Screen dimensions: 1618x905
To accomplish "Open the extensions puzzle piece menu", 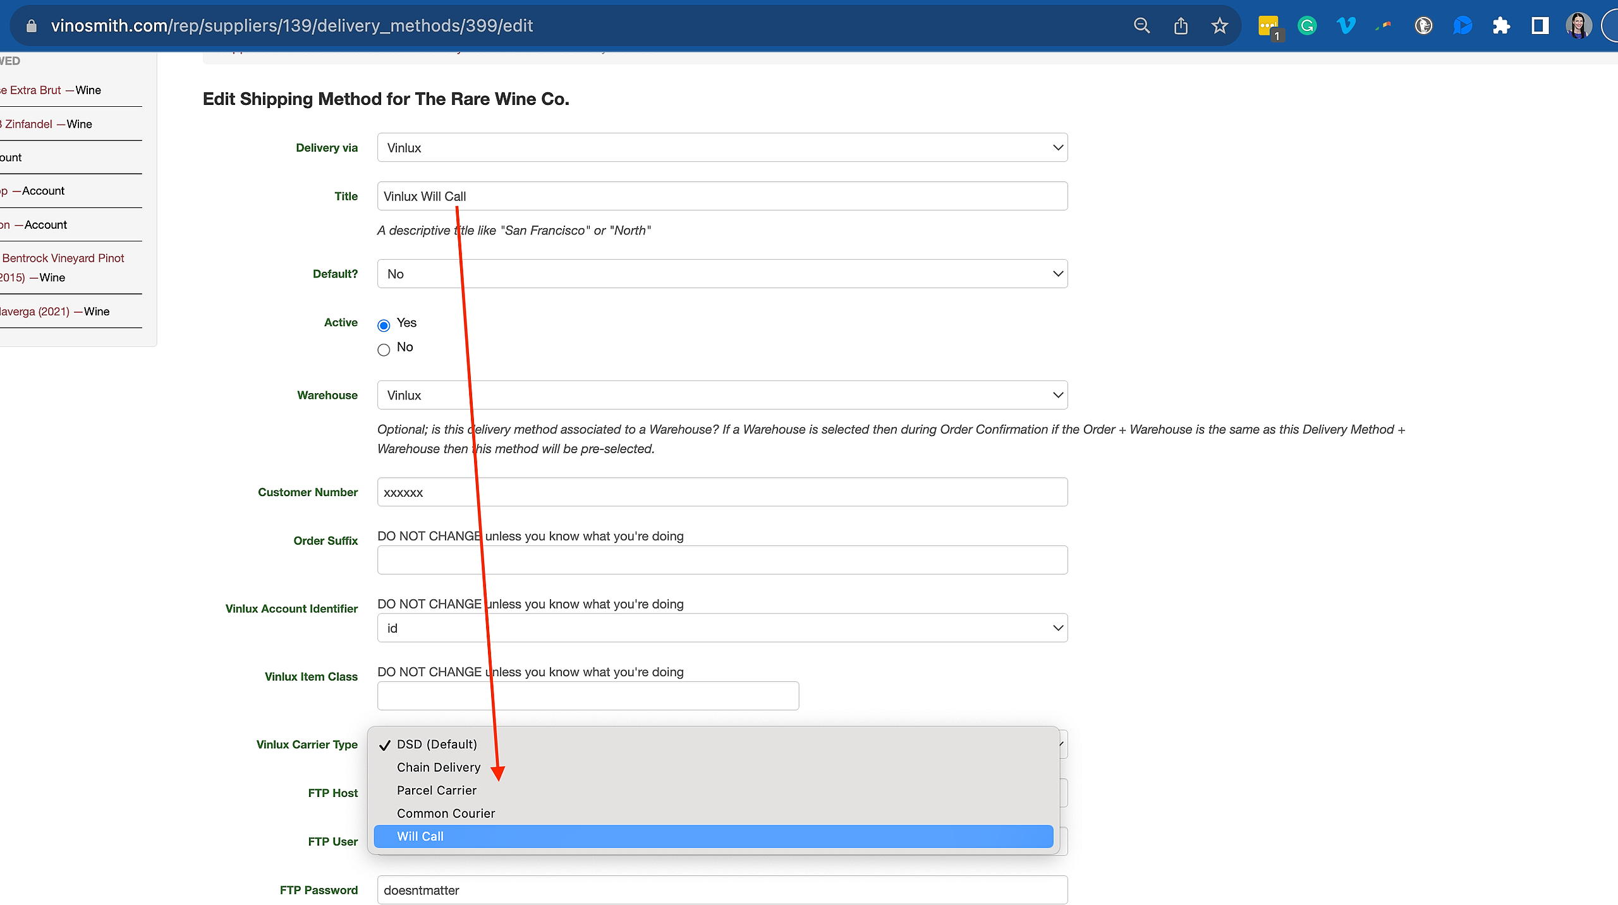I will tap(1501, 26).
